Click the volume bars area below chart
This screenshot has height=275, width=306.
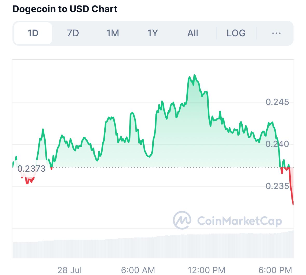pyautogui.click(x=153, y=246)
